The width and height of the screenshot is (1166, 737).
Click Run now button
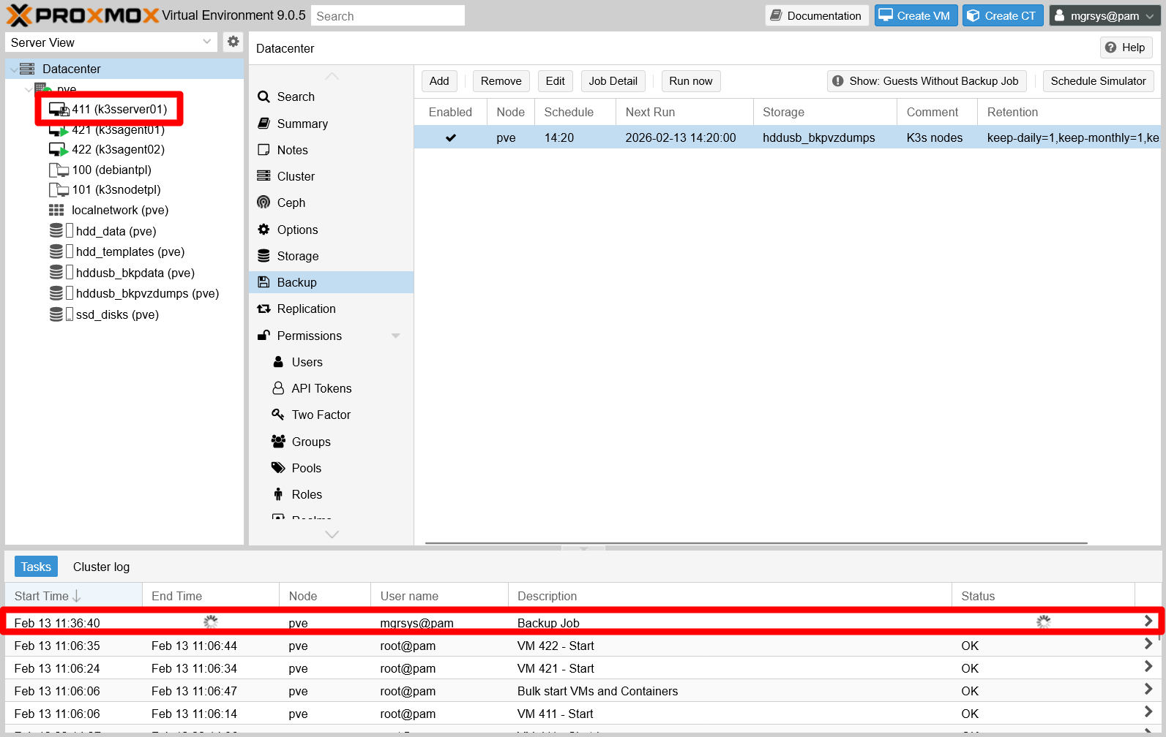point(691,81)
